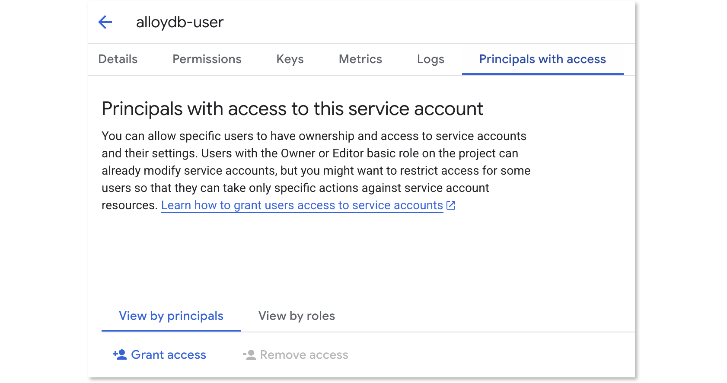
Task: Click the blue underline beneath View by principals
Action: (x=171, y=331)
